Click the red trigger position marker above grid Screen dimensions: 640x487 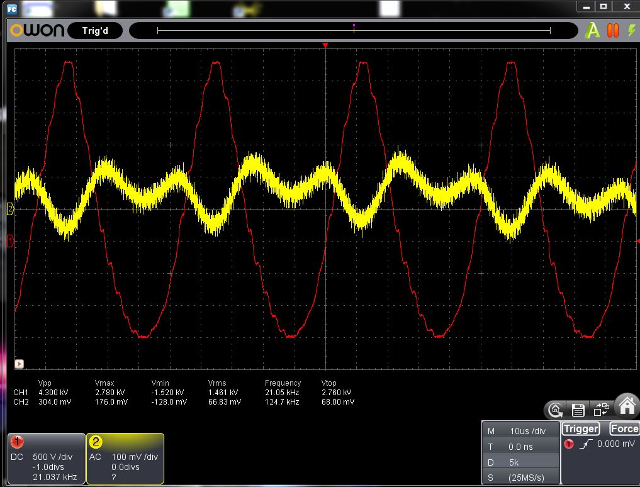pyautogui.click(x=325, y=45)
